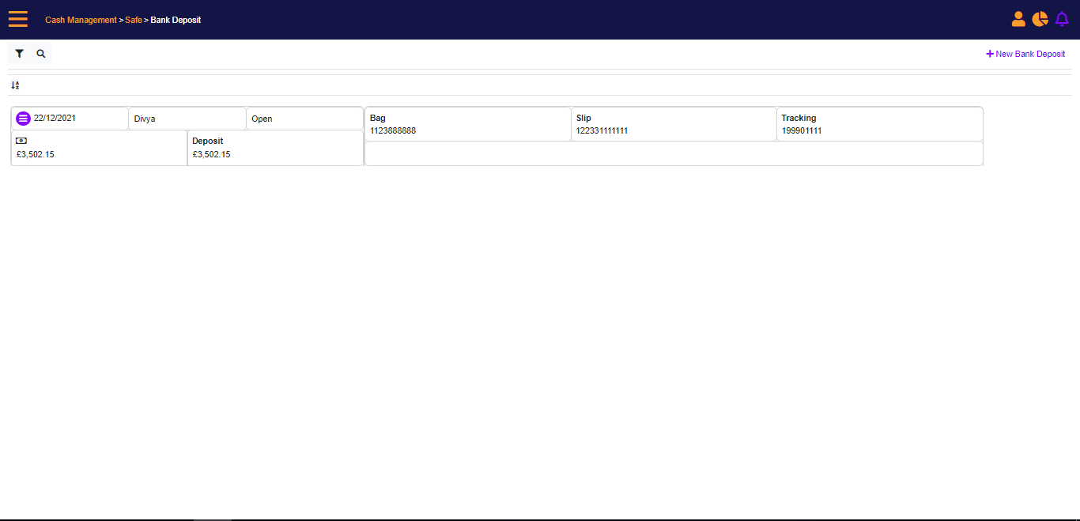Select the Slip label
Viewport: 1080px width, 521px height.
click(x=583, y=118)
